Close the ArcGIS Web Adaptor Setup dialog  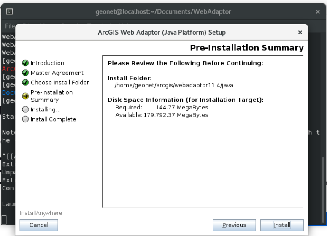click(300, 33)
